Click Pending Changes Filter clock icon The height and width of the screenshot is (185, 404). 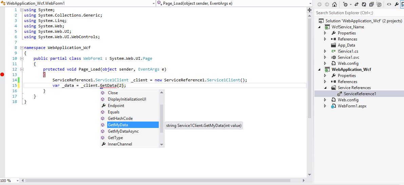[345, 4]
